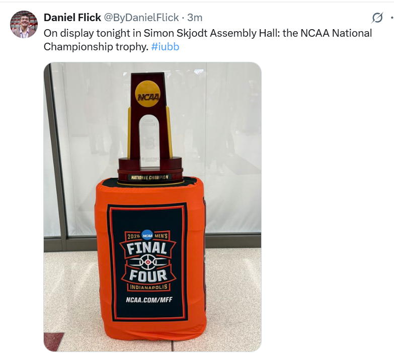Open the "Daniel Flick" display name link

click(72, 18)
